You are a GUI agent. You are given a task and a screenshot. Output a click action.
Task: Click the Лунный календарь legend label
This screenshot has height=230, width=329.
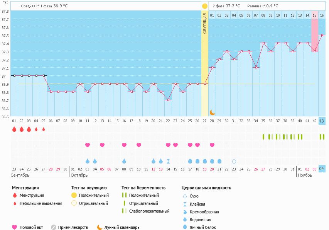[x=122, y=227]
